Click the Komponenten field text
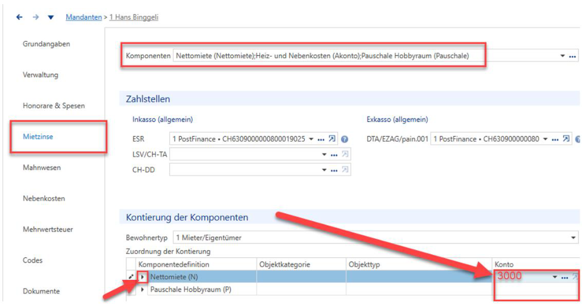Image resolution: width=582 pixels, height=306 pixels. (322, 56)
